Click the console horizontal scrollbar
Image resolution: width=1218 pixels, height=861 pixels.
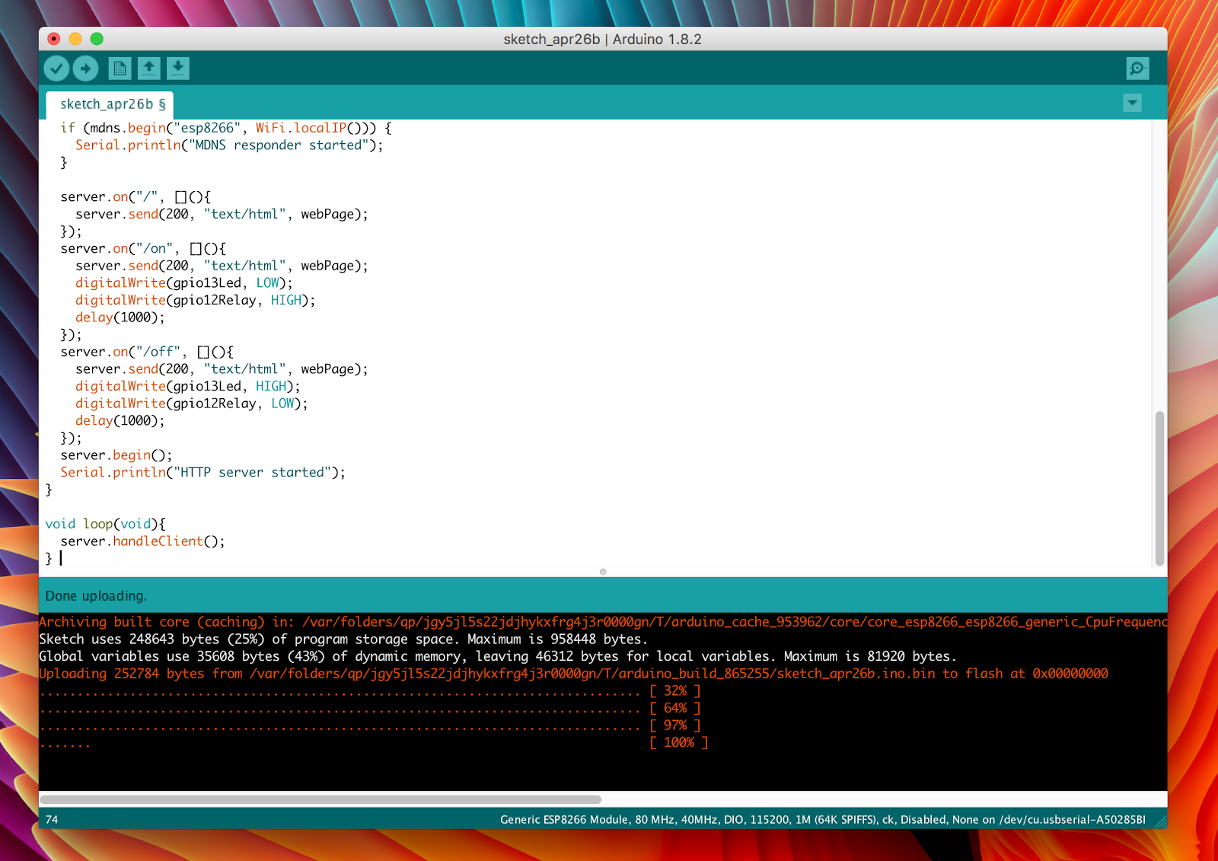point(320,799)
